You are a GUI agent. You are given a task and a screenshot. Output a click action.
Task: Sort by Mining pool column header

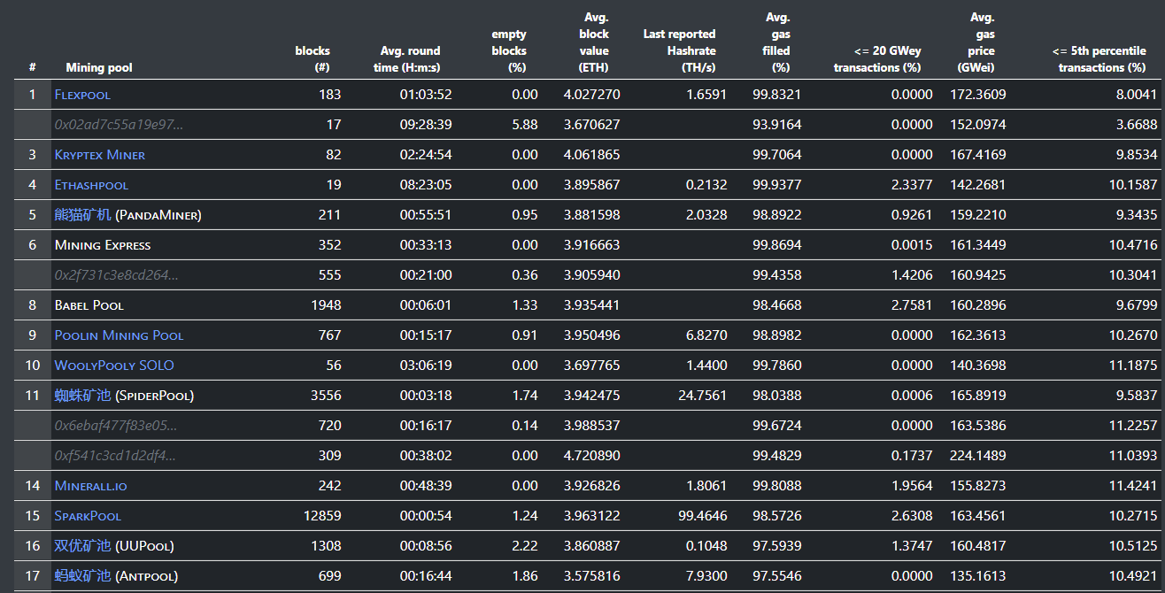tap(99, 67)
